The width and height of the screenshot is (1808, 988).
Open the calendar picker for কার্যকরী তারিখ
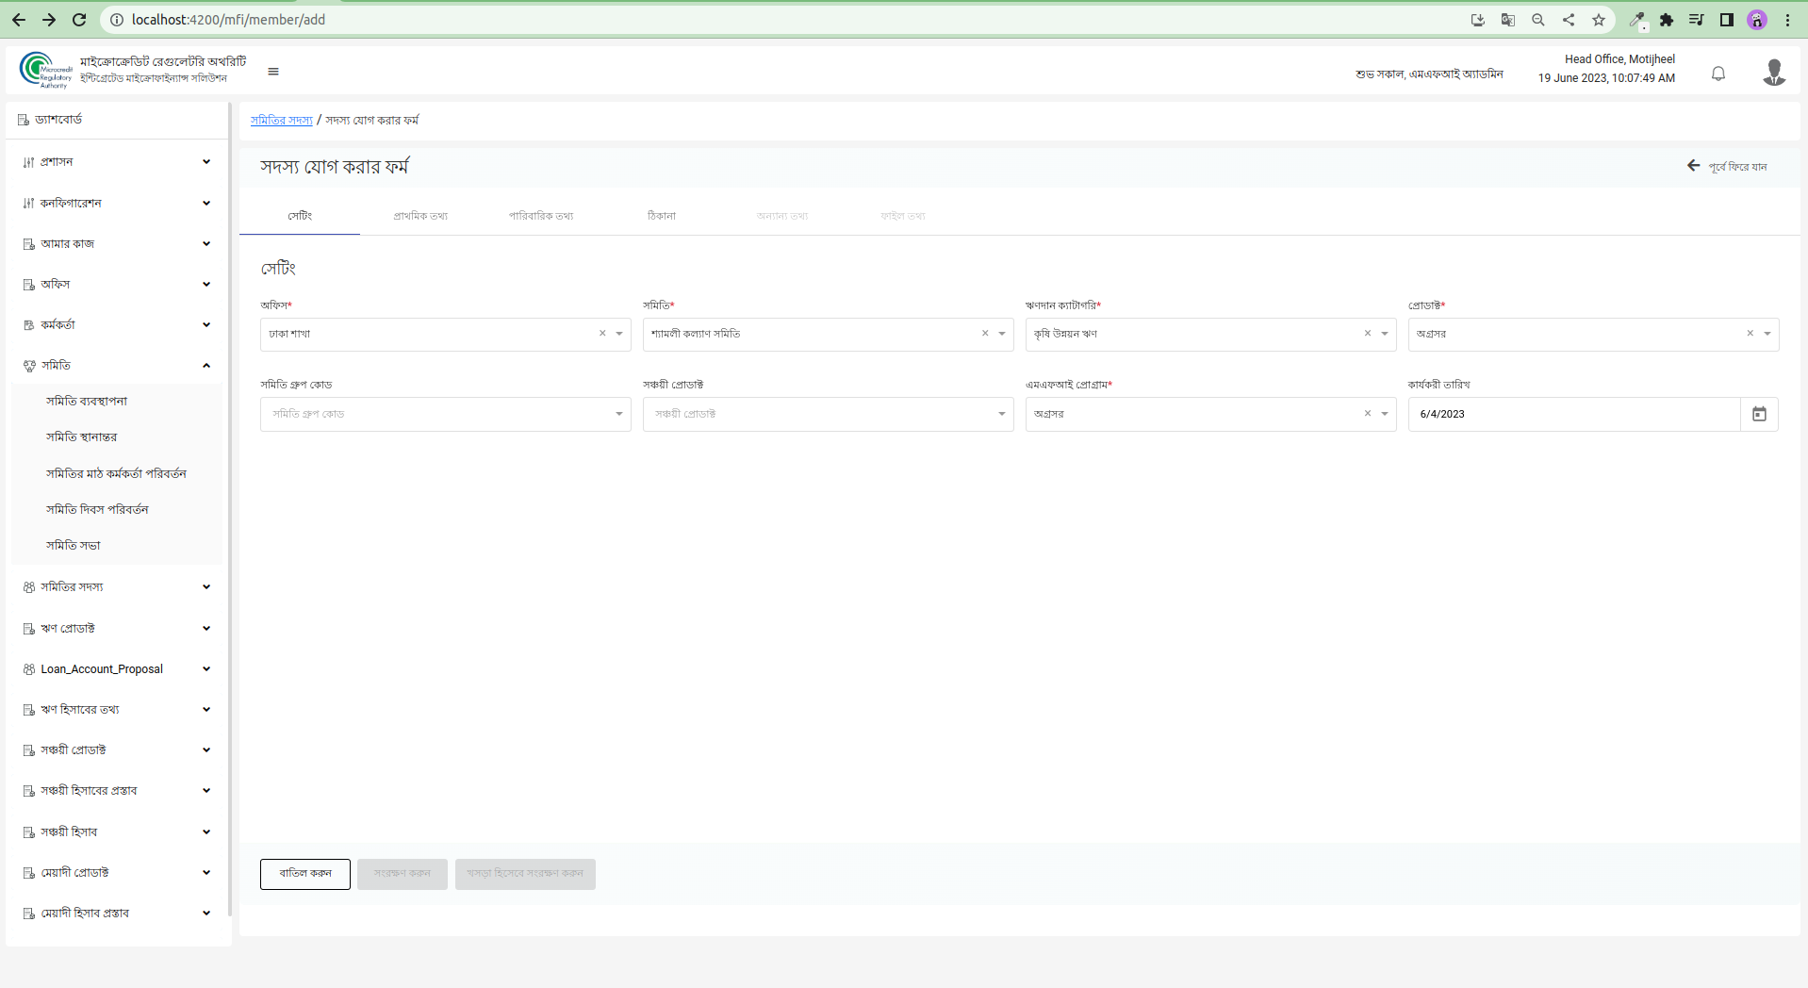[1759, 414]
